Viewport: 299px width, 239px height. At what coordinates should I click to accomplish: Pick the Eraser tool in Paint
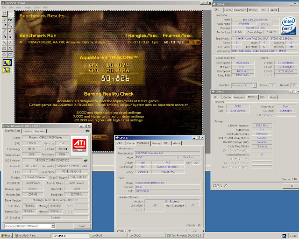coord(4,20)
